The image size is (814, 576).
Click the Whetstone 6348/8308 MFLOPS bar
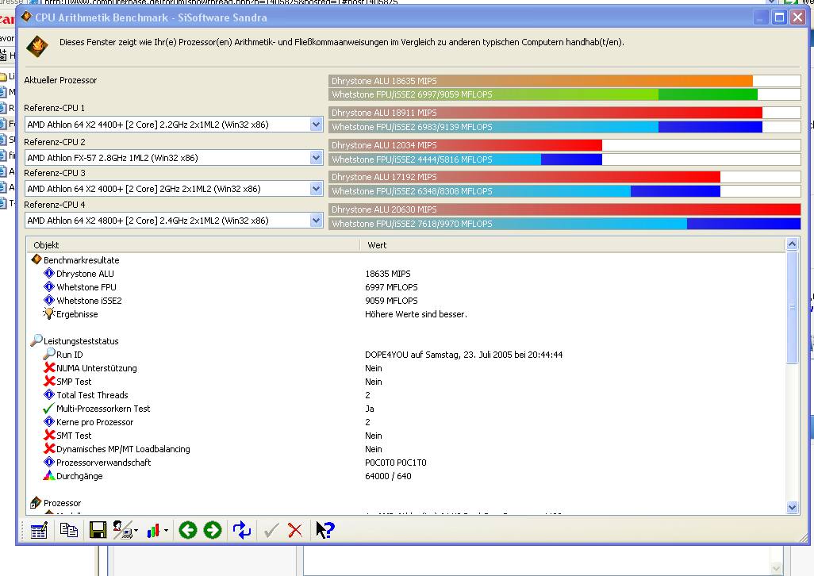click(x=524, y=191)
